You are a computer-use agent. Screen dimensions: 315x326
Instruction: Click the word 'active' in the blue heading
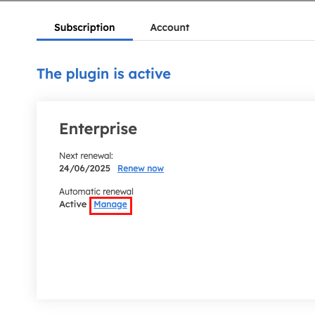(149, 74)
